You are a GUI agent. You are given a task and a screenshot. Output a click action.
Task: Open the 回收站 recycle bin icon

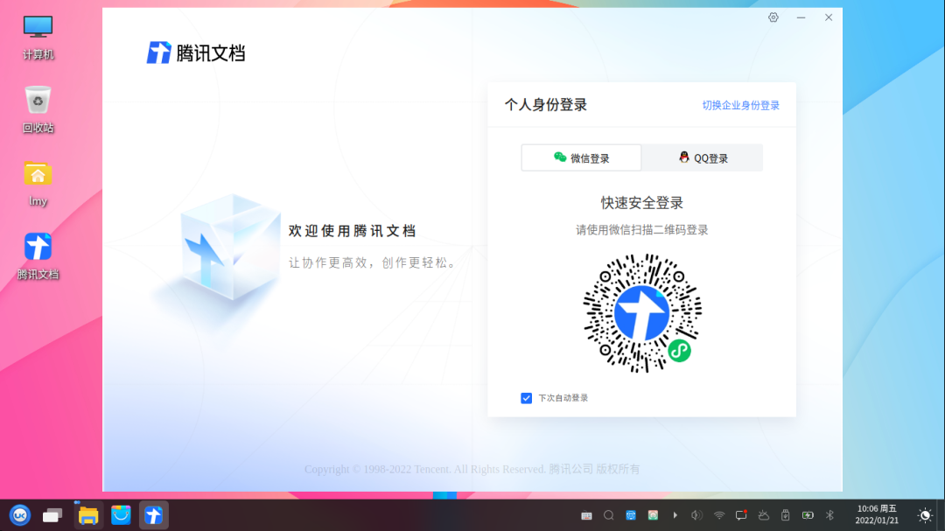(38, 109)
